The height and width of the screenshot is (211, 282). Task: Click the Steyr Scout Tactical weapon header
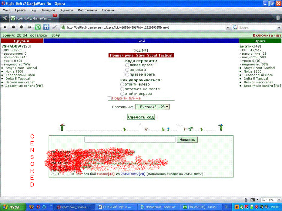[x=141, y=55]
